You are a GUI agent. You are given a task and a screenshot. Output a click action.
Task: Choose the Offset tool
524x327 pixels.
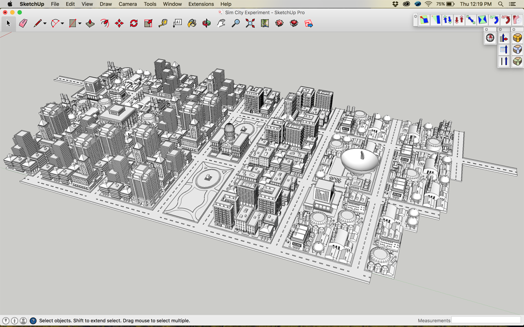point(105,23)
